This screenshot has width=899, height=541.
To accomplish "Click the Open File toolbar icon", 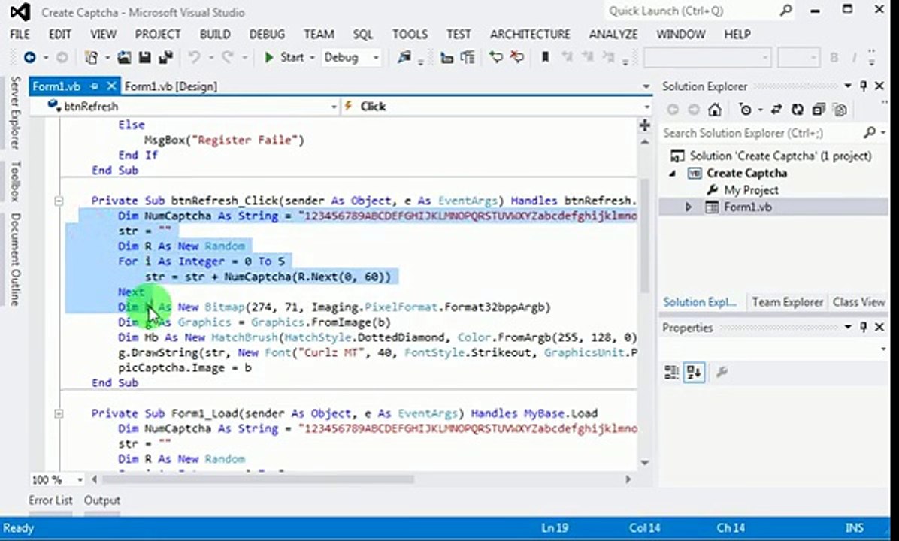I will point(124,57).
